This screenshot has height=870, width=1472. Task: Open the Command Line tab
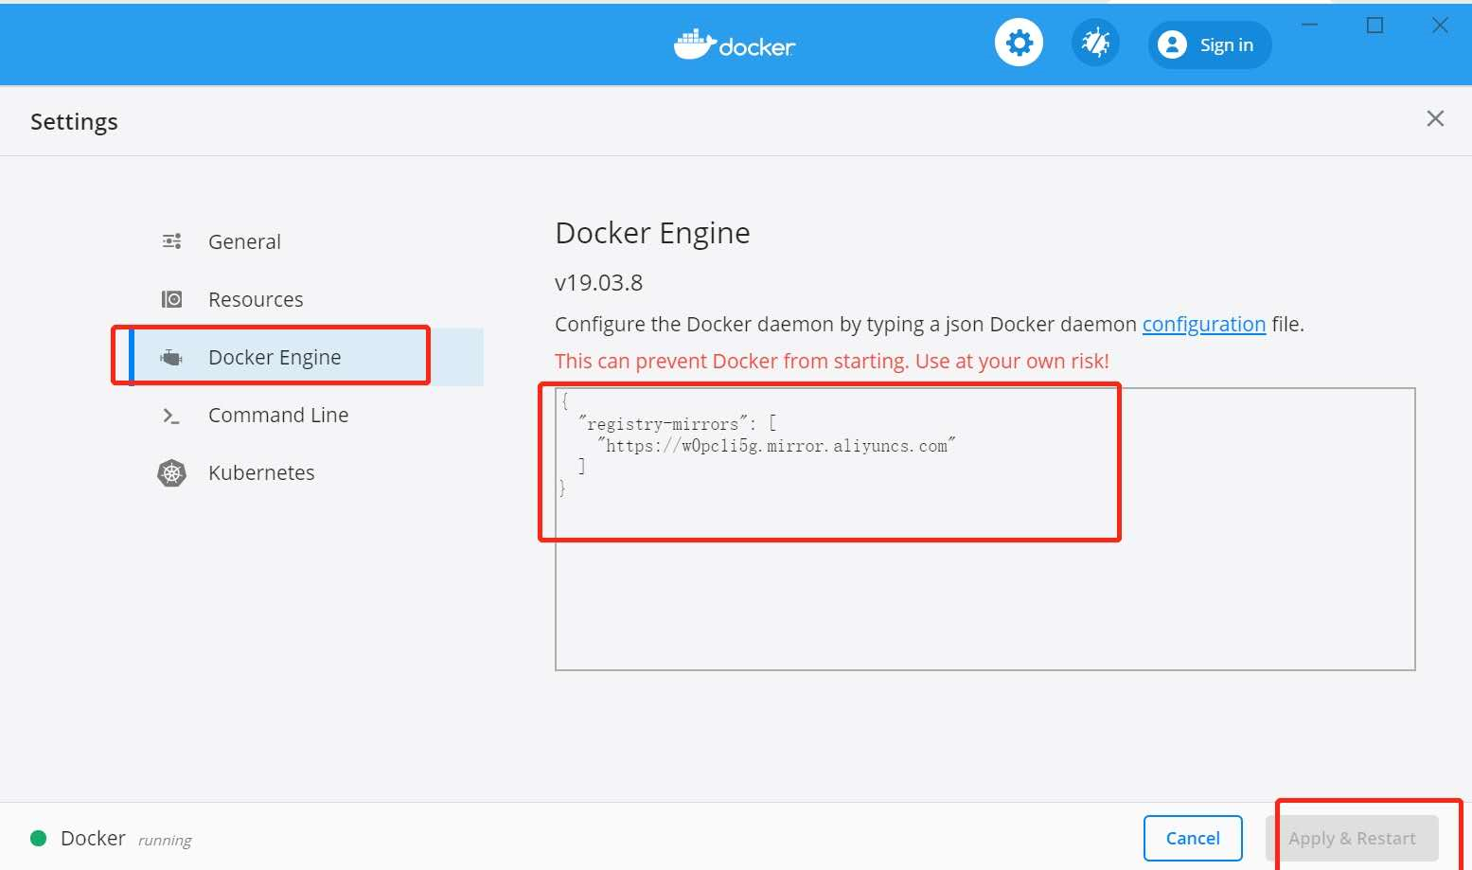tap(308, 415)
